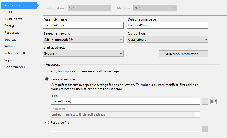
Task: Select the Resource file radio button
Action: point(47,123)
